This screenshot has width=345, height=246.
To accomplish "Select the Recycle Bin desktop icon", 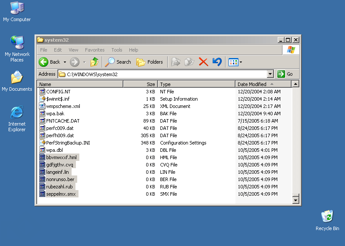I will [x=327, y=216].
